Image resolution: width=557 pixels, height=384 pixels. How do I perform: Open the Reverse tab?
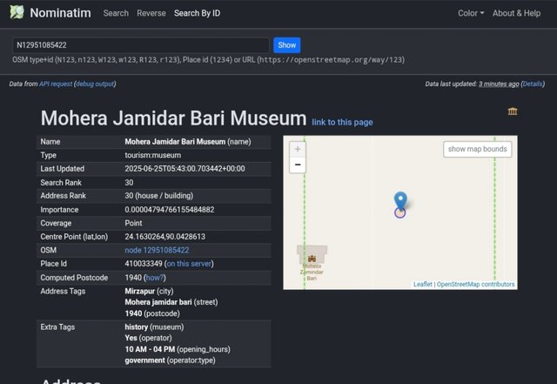pos(151,13)
